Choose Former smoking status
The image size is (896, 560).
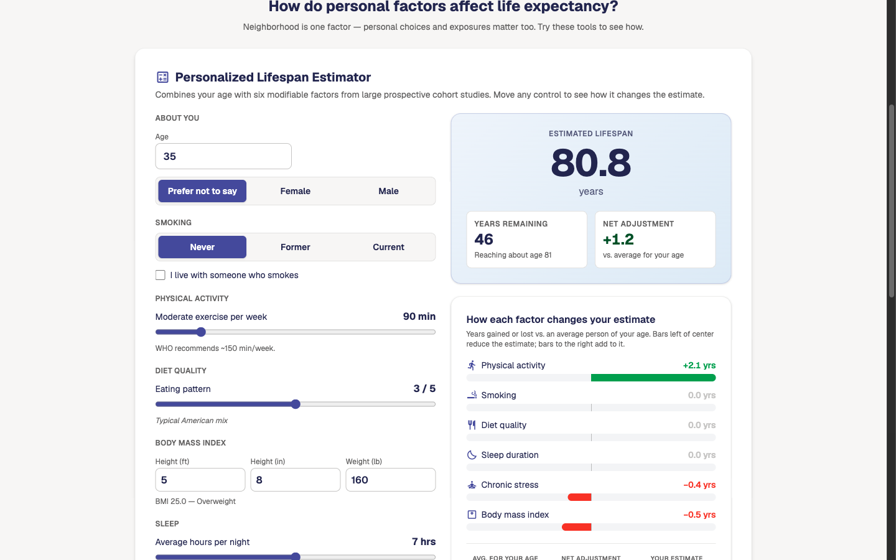pos(295,247)
